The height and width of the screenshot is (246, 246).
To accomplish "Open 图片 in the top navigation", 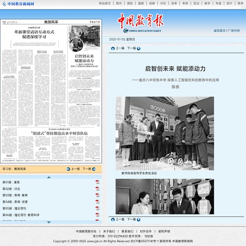I will (229, 3).
